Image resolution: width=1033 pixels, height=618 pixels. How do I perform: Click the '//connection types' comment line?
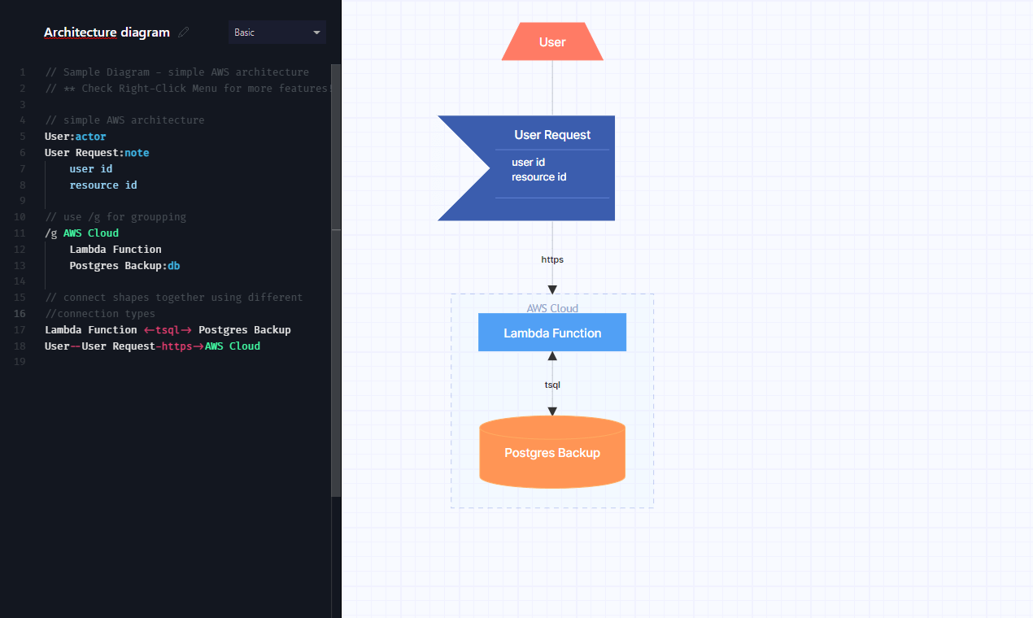tap(100, 313)
